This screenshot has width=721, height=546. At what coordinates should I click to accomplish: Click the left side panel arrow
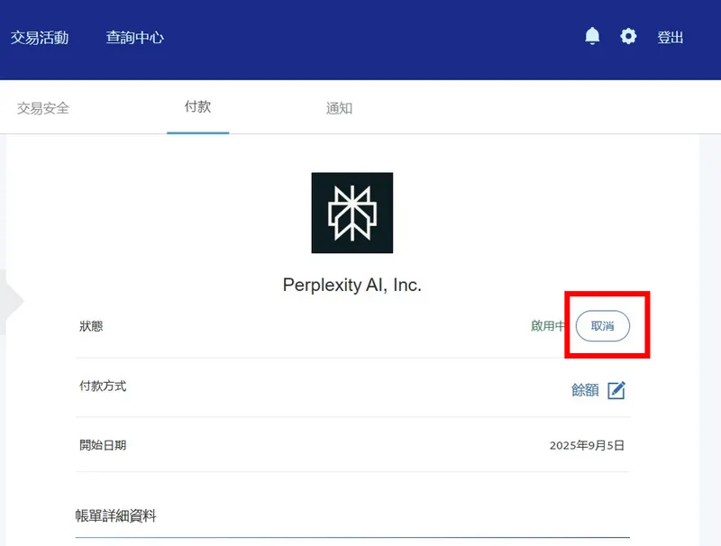click(12, 302)
